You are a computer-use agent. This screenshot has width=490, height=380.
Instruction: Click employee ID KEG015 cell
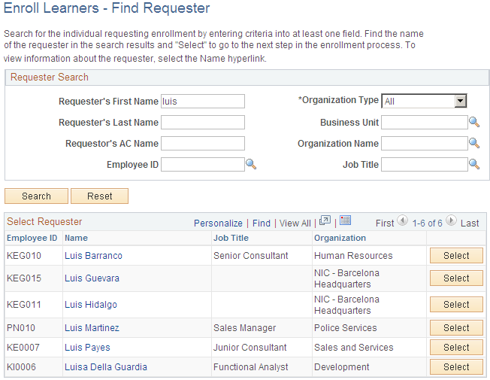click(x=24, y=278)
